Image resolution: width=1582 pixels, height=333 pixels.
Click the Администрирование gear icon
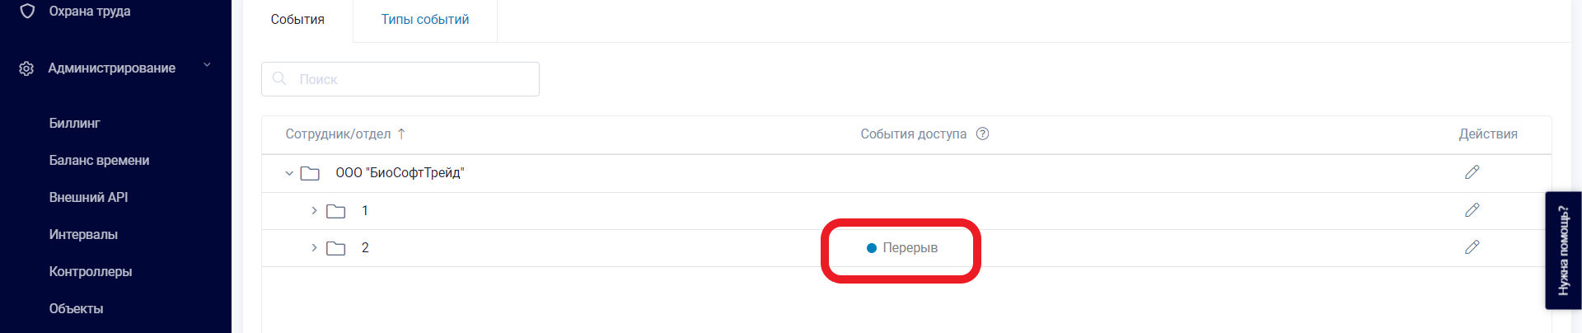pos(26,68)
